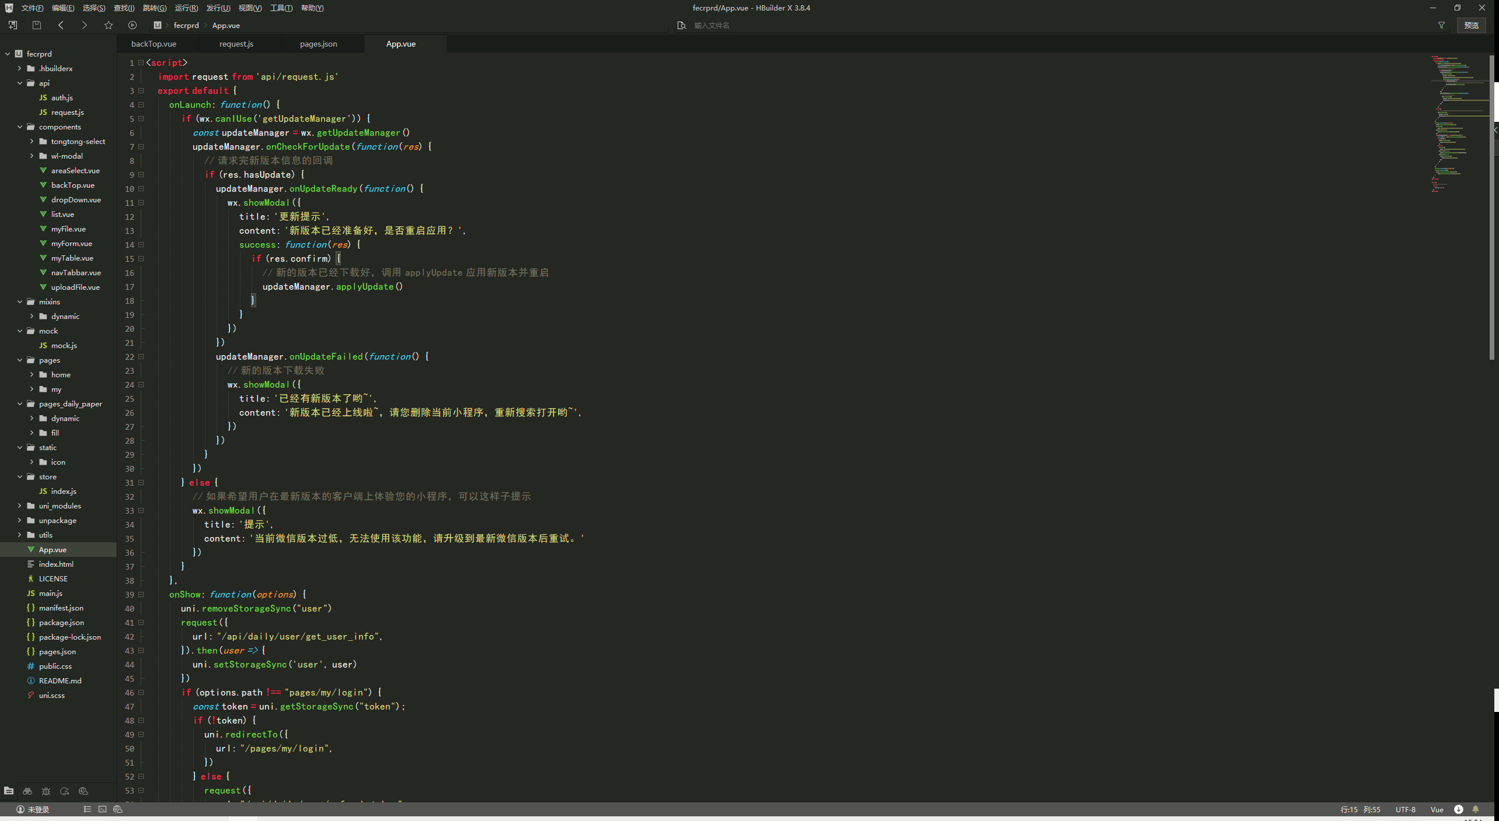
Task: Fold code block at line 52 else
Action: (141, 776)
